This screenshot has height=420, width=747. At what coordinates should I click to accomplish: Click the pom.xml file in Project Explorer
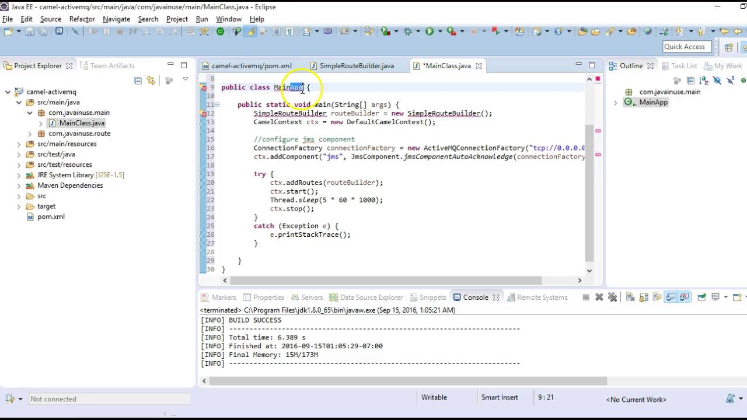click(51, 216)
